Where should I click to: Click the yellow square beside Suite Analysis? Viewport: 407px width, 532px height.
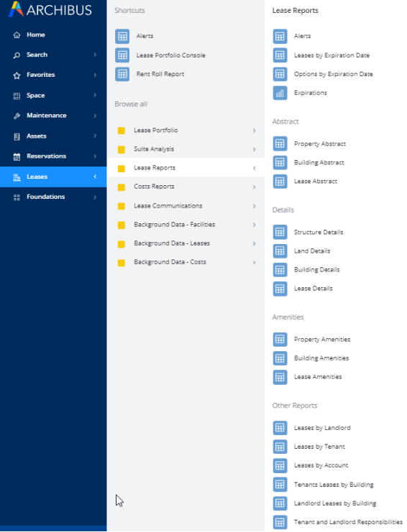pos(122,149)
